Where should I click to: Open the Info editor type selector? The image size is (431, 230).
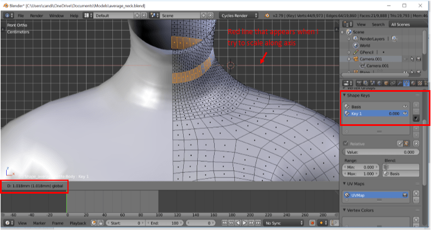(x=9, y=16)
